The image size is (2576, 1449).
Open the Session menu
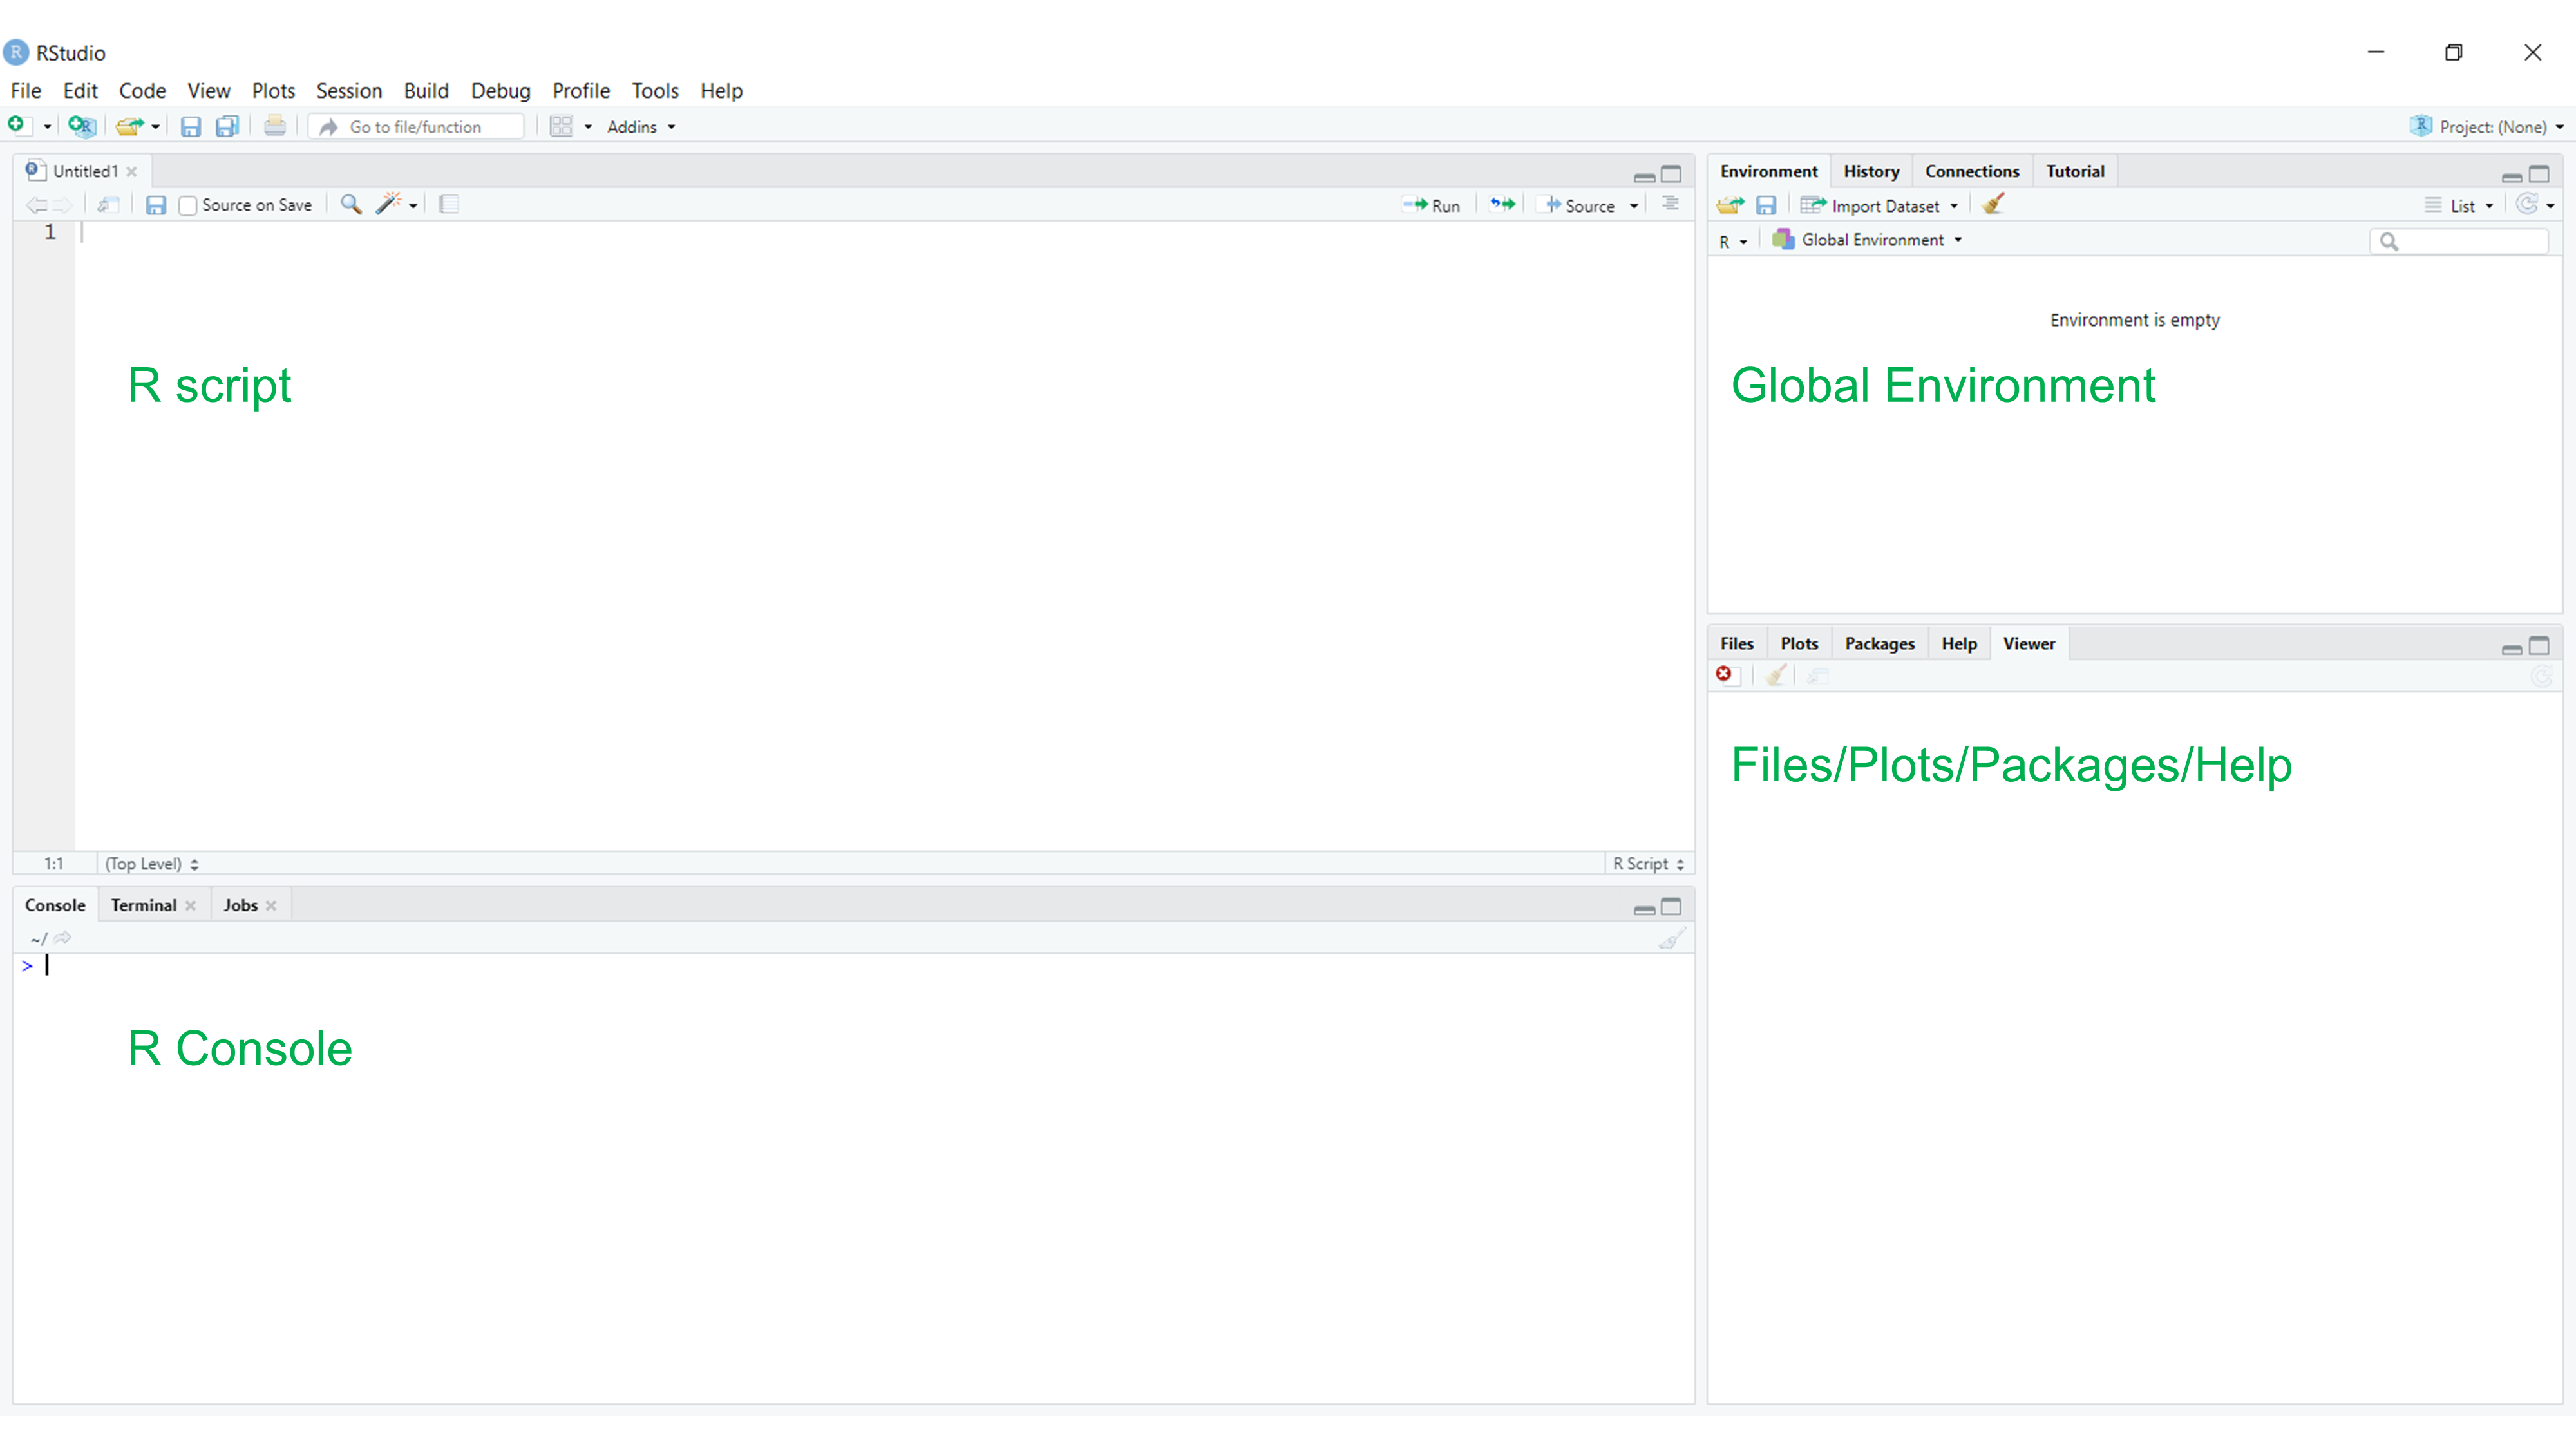click(349, 91)
